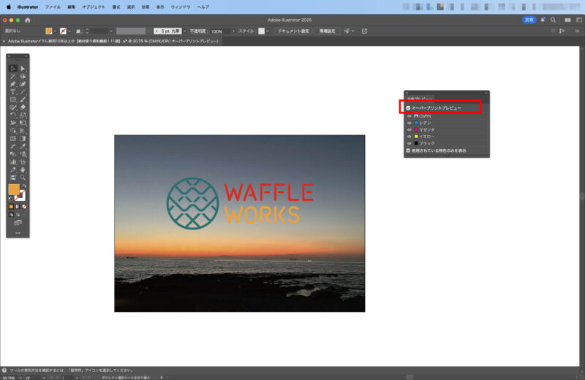585x380 pixels.
Task: Hide the シアン plate eye icon
Action: pyautogui.click(x=409, y=123)
